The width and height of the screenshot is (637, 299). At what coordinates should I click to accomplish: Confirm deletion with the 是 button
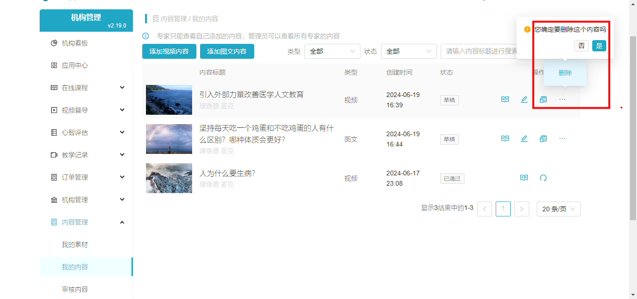pyautogui.click(x=599, y=45)
